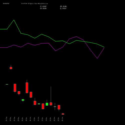125x125 pixels.
Task: Select the 14 Oct date label
Action: 38,119
